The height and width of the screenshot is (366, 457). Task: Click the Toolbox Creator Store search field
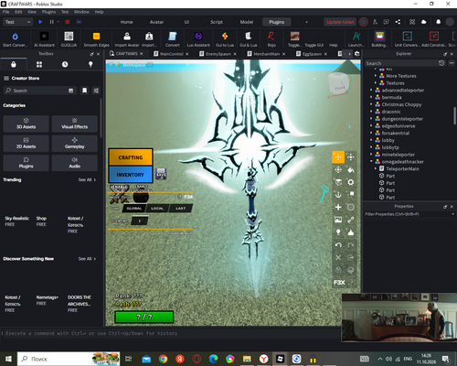click(39, 91)
